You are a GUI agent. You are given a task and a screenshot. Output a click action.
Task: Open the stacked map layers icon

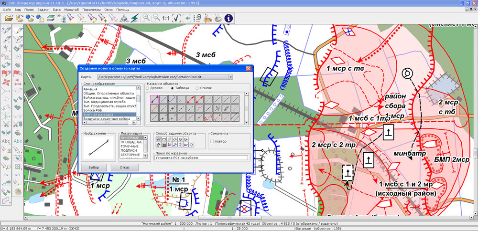[x=51, y=18]
